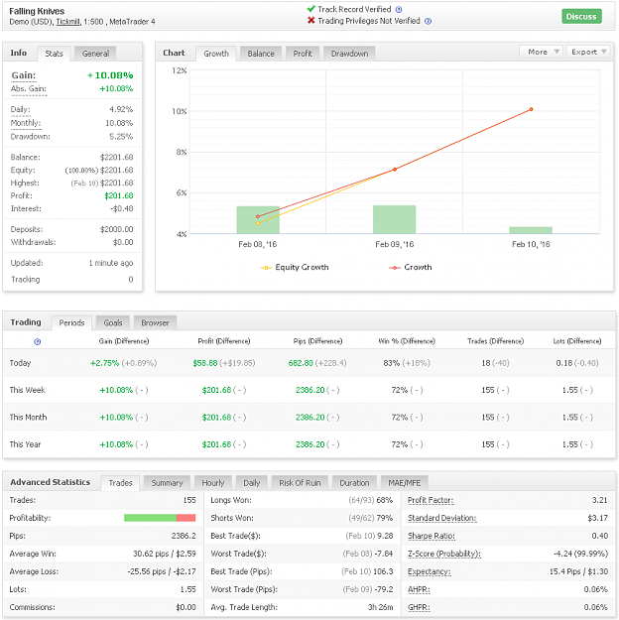Click the GHPR label
The height and width of the screenshot is (620, 619).
[419, 607]
